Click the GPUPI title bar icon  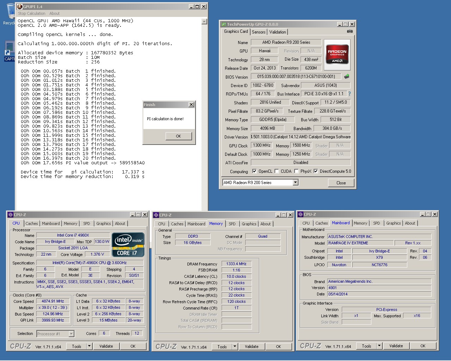20,7
